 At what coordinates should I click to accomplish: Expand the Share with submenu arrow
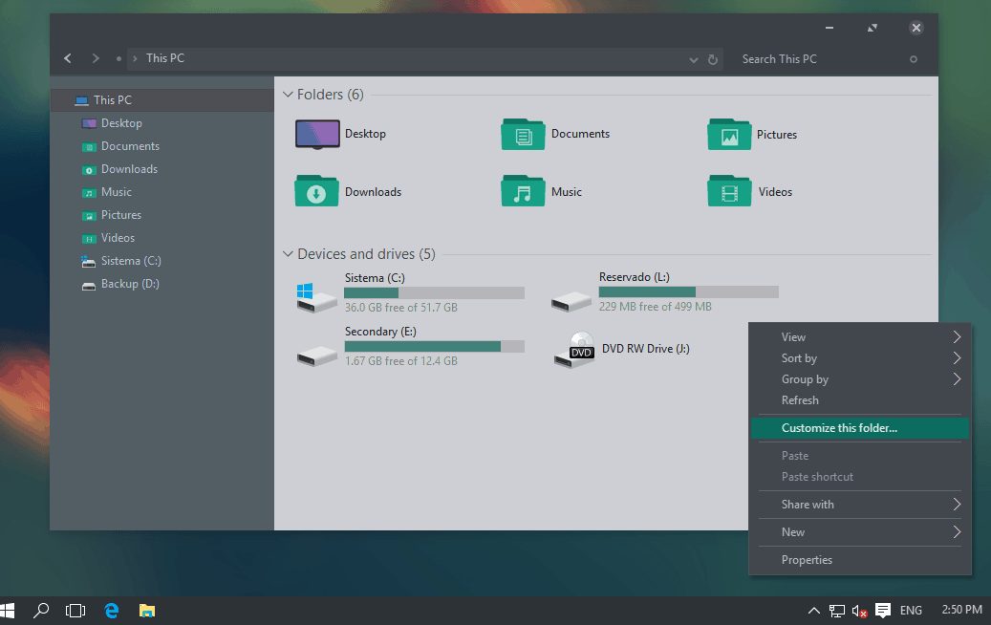click(x=957, y=504)
